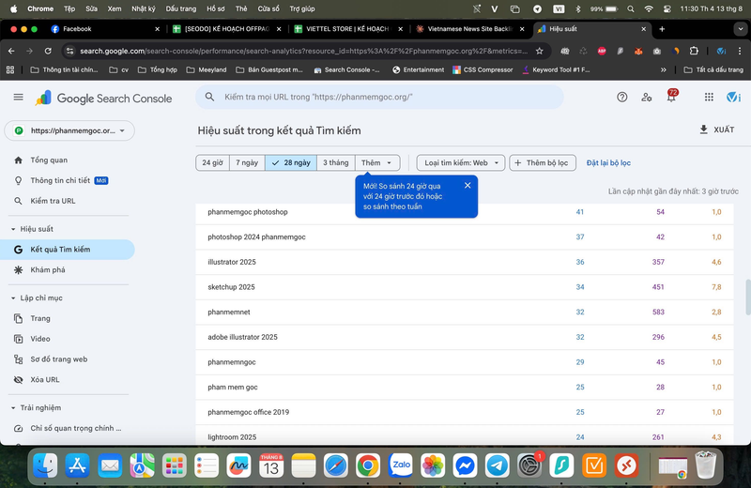This screenshot has width=751, height=488.
Task: Select the sketchup 2025 query row
Action: (x=464, y=287)
